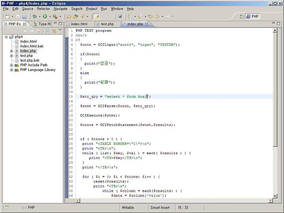Viewport: 284px width, 213px height.
Task: Go to Next Annotation arrow icon
Action: 129,17
